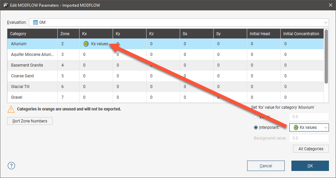Click the help question mark icon

tap(11, 166)
